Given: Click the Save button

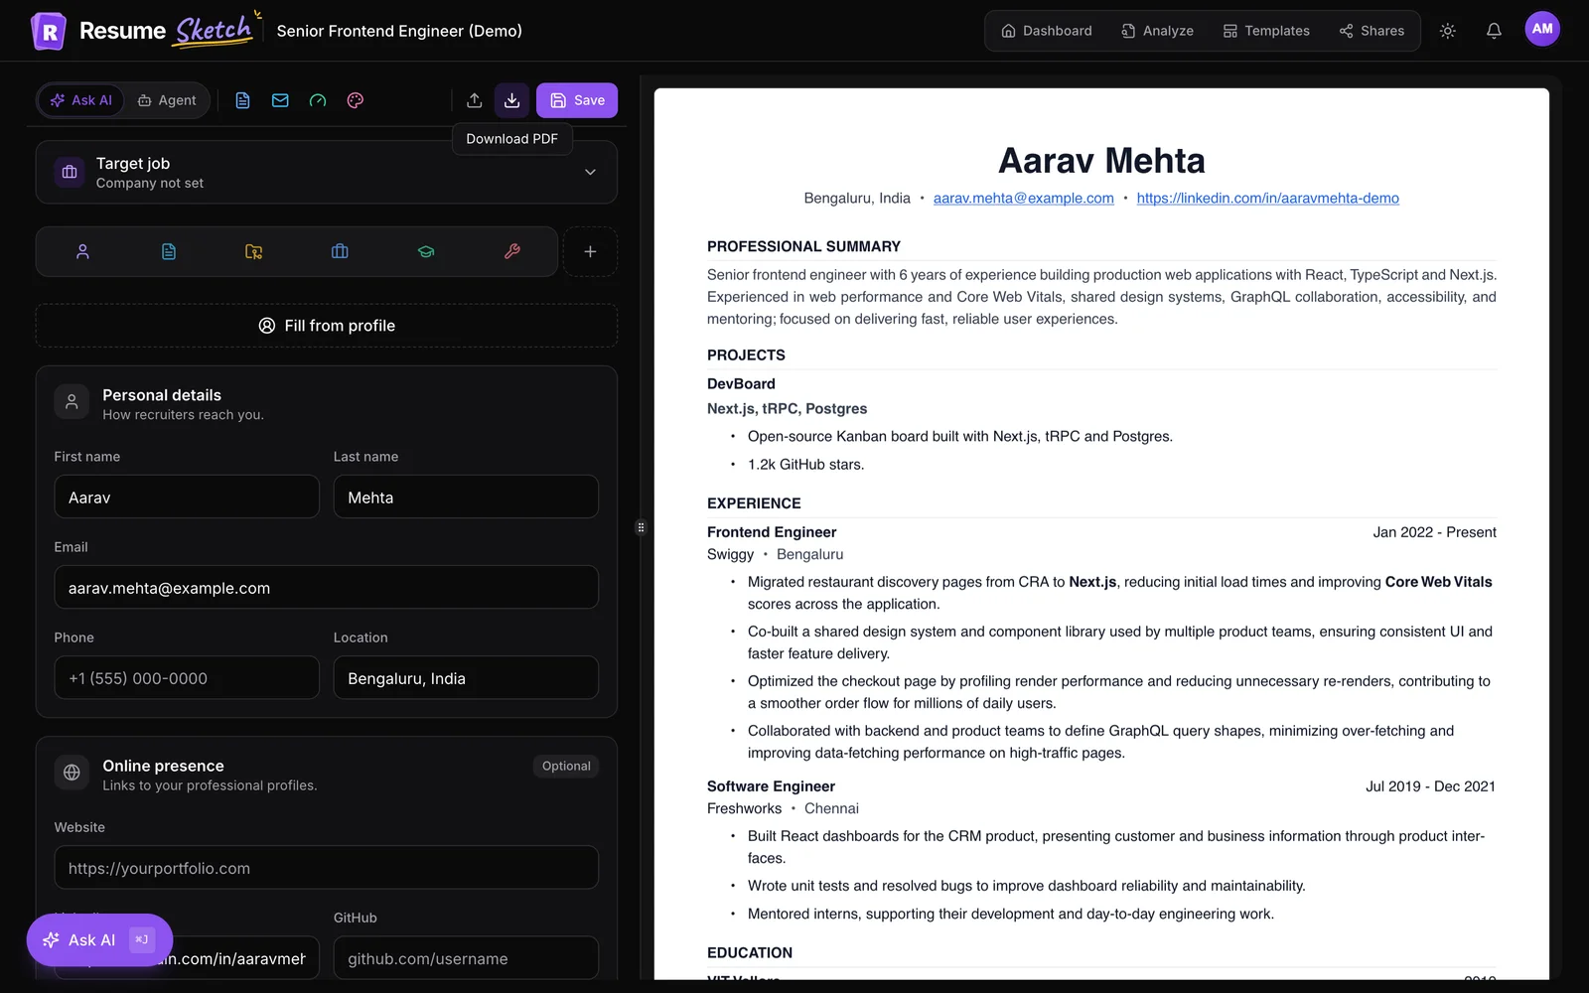Looking at the screenshot, I should [x=577, y=100].
